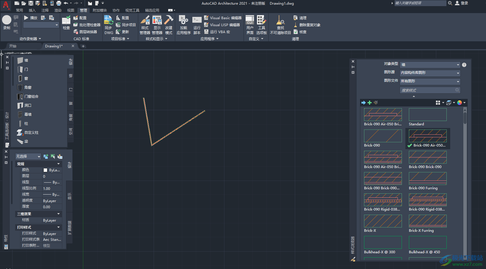The height and width of the screenshot is (269, 486).
Task: Click the help question mark in styles browser
Action: click(x=464, y=65)
